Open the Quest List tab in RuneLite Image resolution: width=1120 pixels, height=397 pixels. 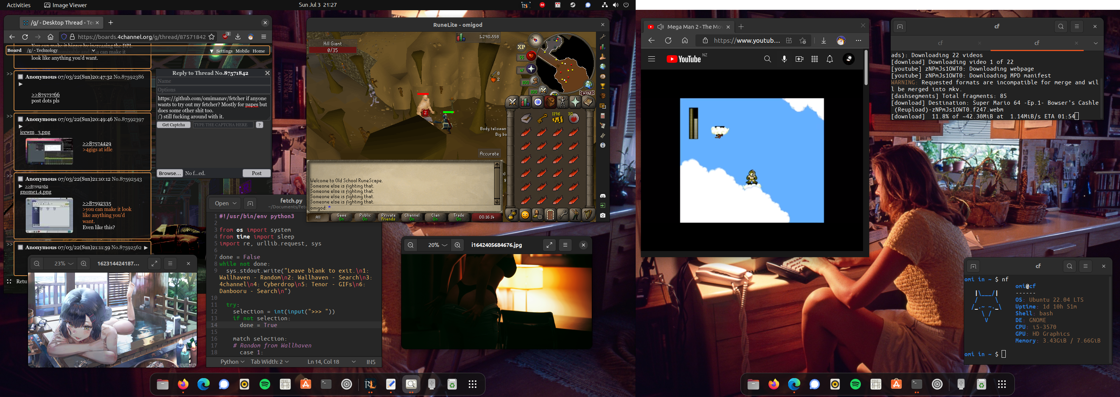[538, 102]
